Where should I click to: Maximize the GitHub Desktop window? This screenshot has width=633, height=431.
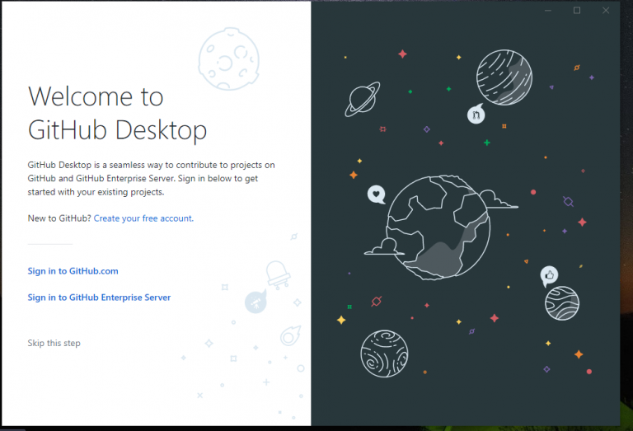pos(577,10)
